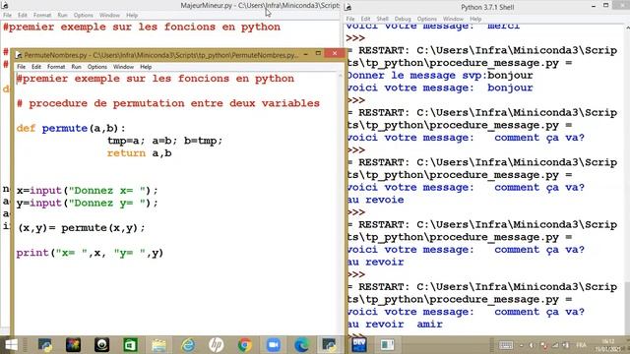This screenshot has height=354, width=630.
Task: Open the last app icon beside Dev-C++
Action: (387, 345)
